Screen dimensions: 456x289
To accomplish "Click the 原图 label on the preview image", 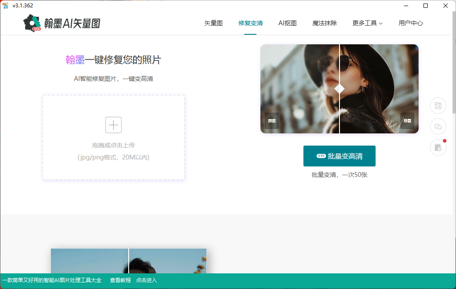I will [x=272, y=121].
